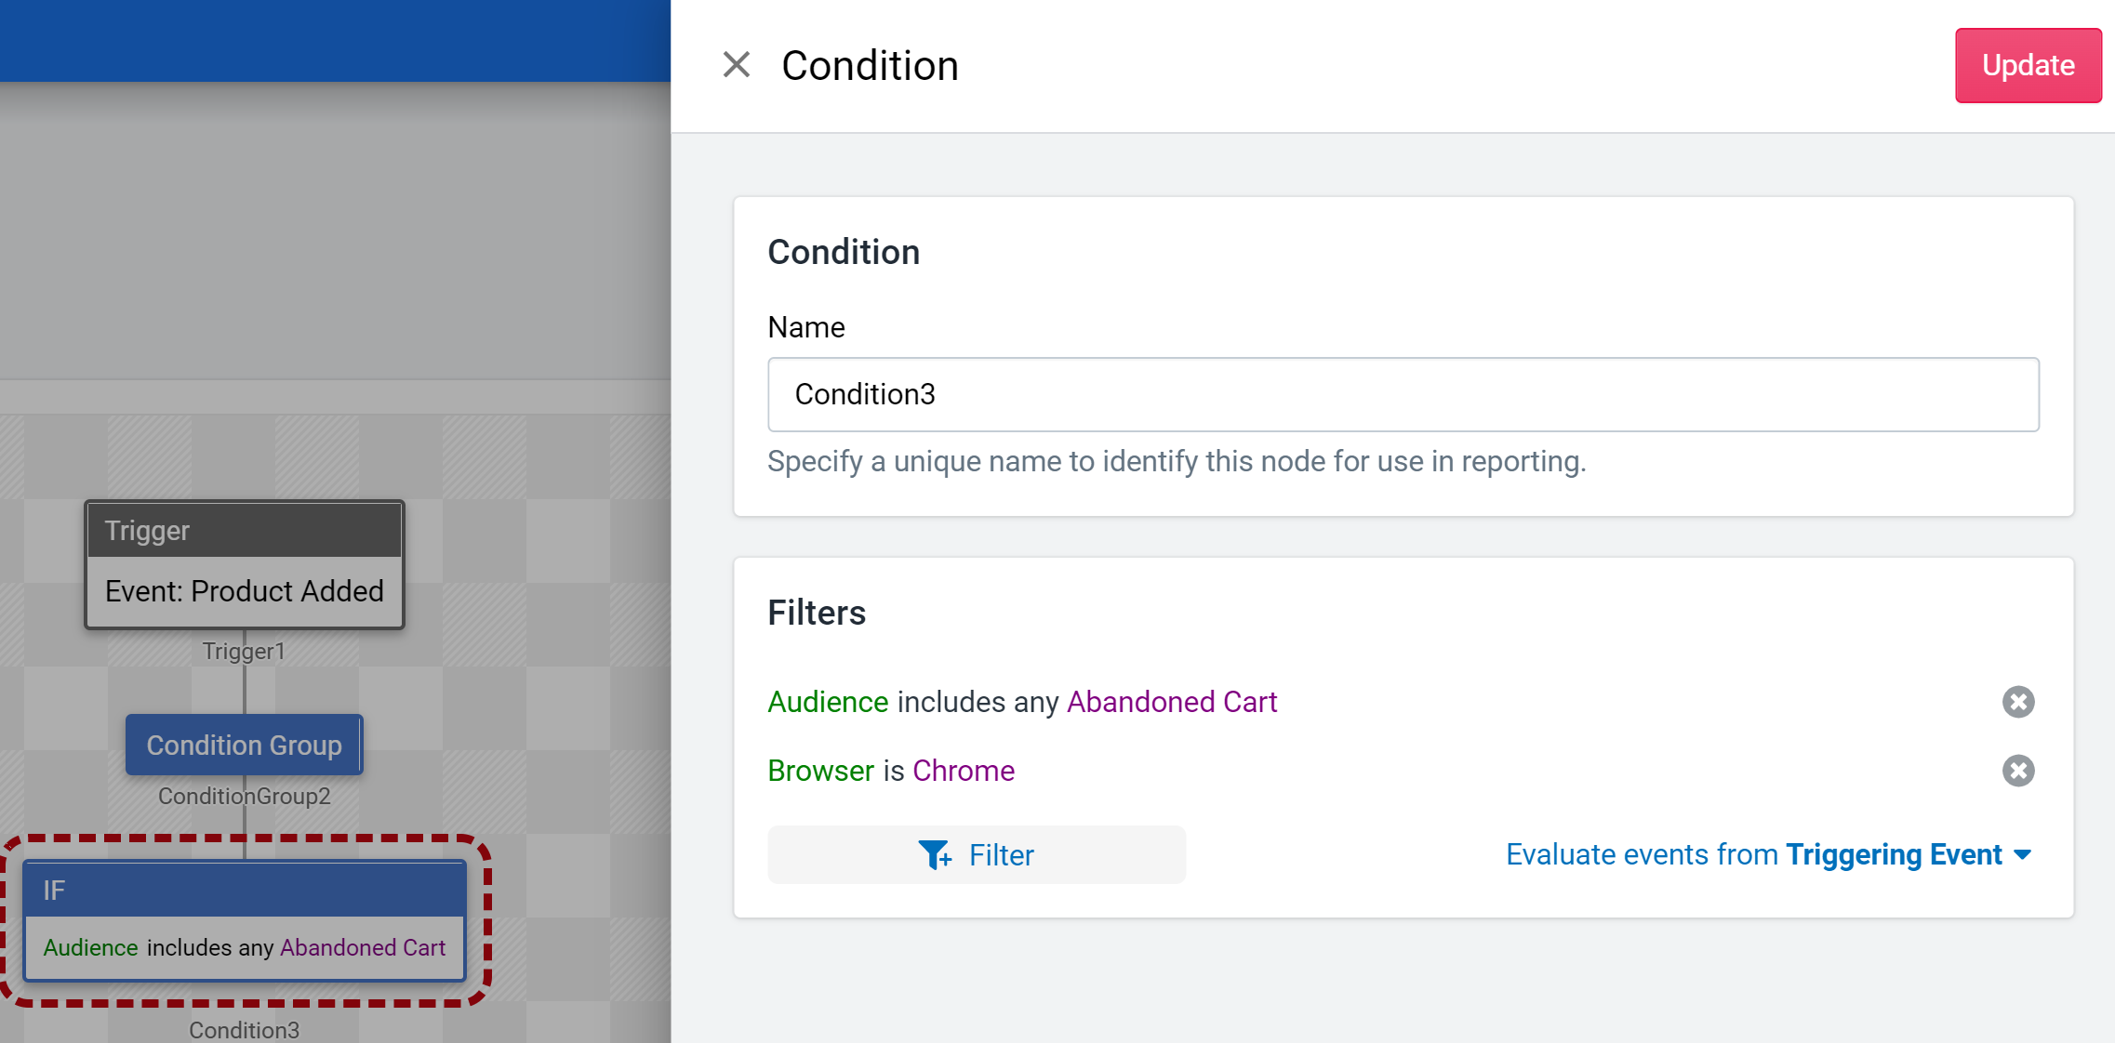Image resolution: width=2115 pixels, height=1043 pixels.
Task: Click the ConditionGroup2 node label
Action: 245,796
